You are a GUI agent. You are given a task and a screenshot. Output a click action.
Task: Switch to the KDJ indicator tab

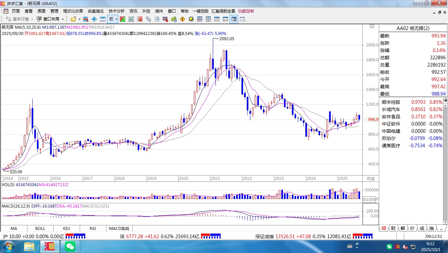point(66,228)
